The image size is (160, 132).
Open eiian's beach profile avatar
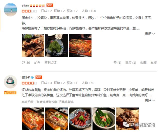10,9
